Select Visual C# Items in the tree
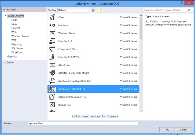Screen dimensions: 195x135 coord(16,16)
